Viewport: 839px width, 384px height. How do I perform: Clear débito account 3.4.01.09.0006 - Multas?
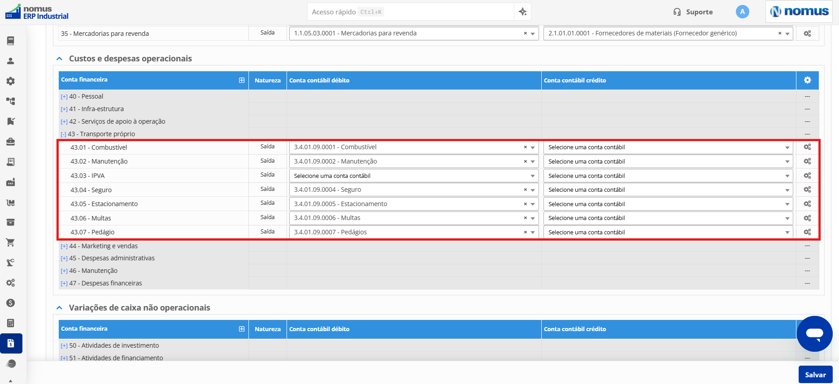[x=525, y=218]
